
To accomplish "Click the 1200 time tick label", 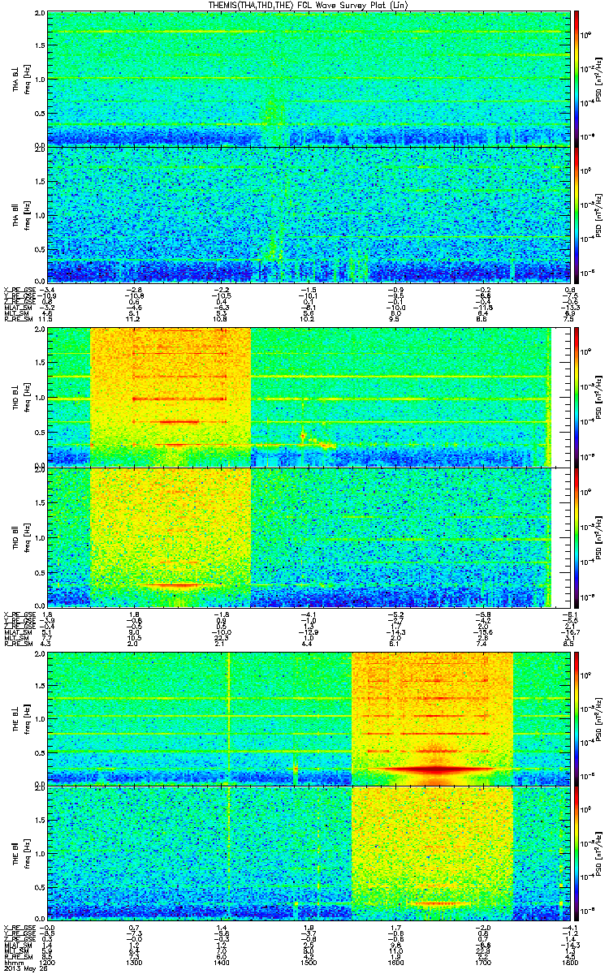I will coord(48,961).
